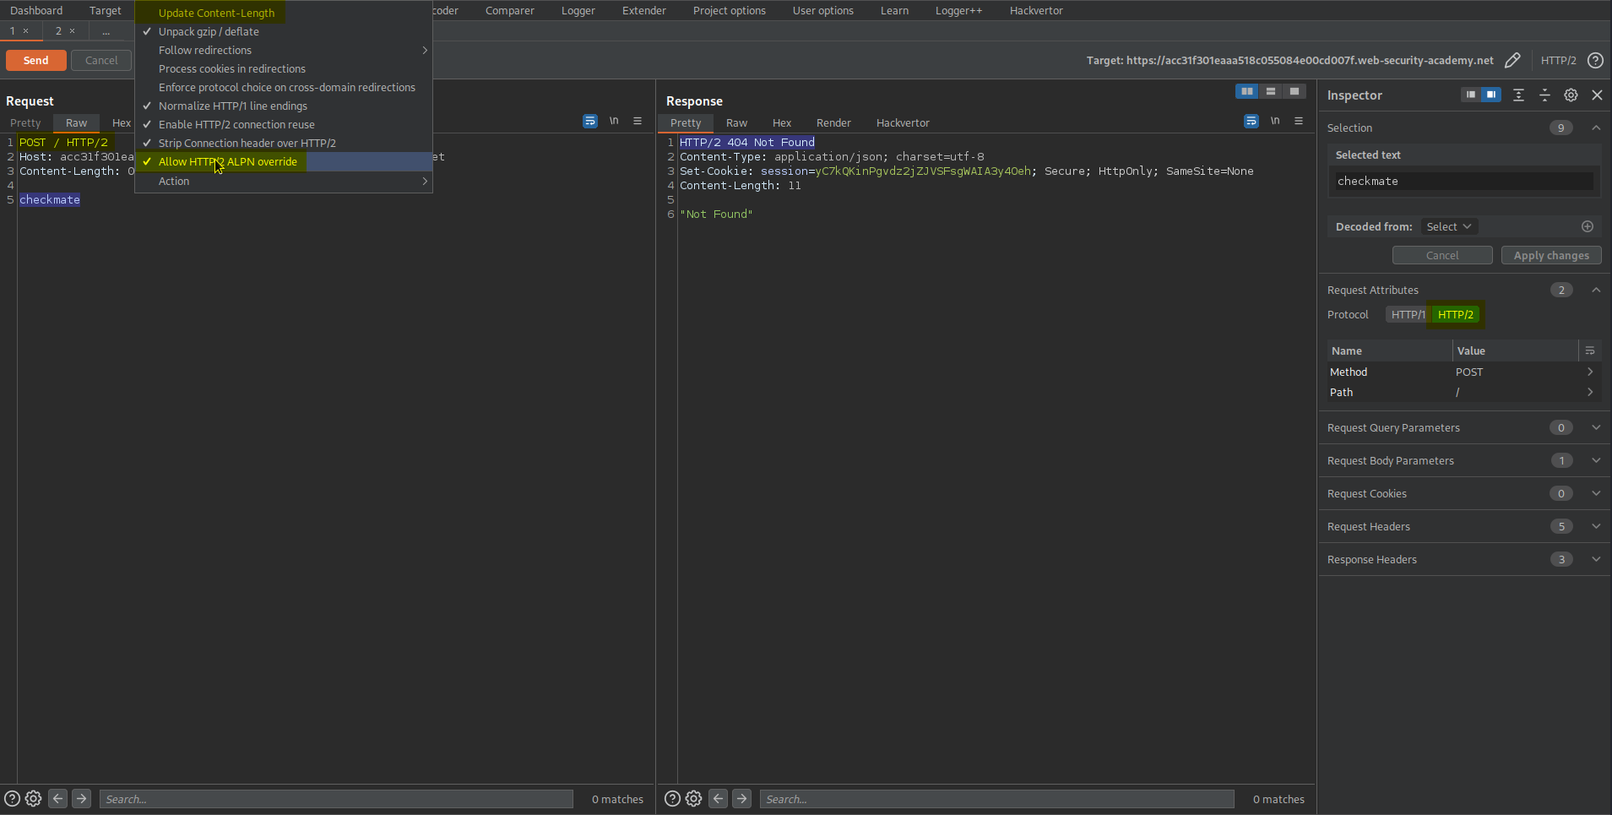Open the Hackvertor main tab
The height and width of the screenshot is (815, 1612).
tap(1036, 10)
